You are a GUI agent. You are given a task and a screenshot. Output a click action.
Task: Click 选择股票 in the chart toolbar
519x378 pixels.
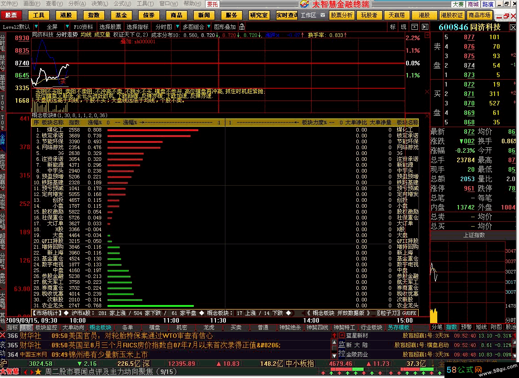pyautogui.click(x=110, y=27)
